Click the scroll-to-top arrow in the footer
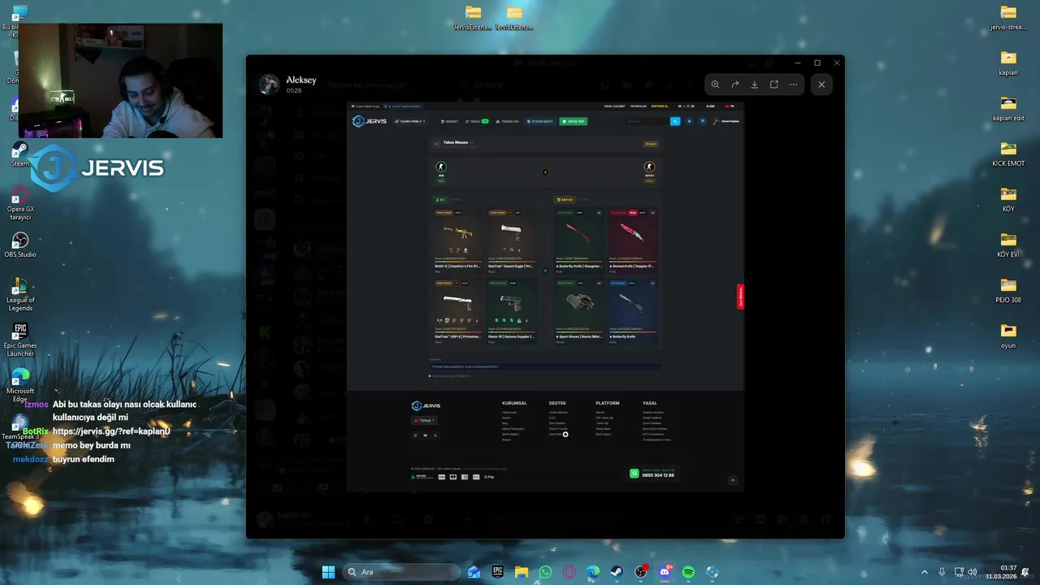 coord(732,480)
